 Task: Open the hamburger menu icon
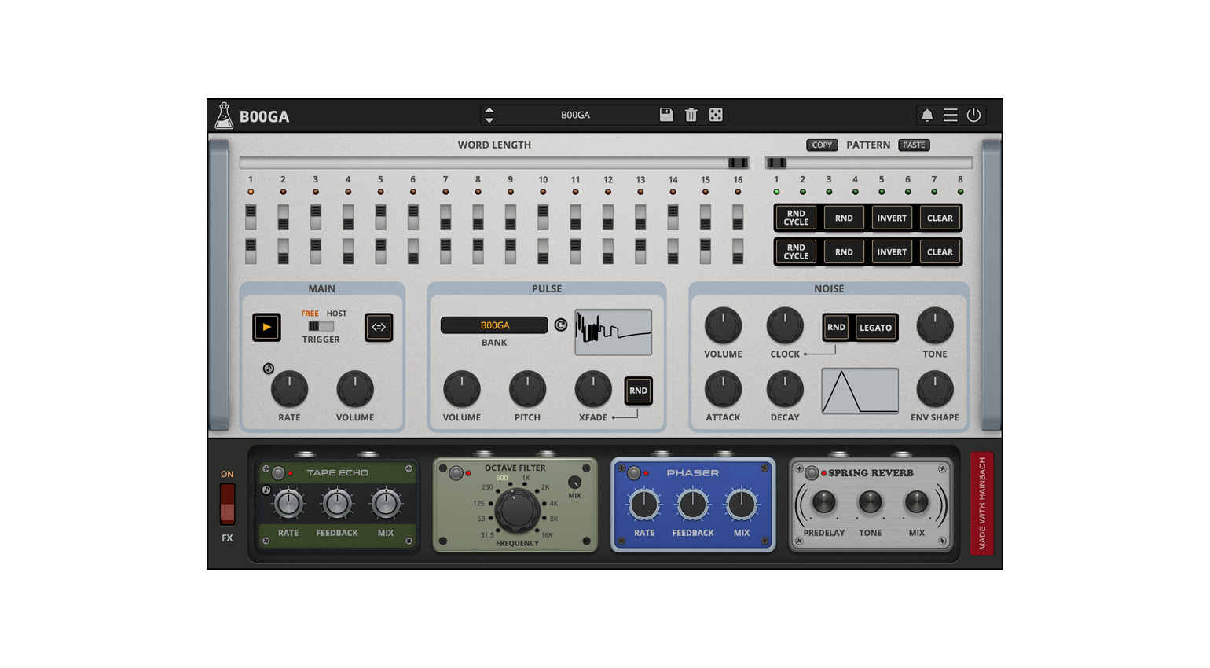(x=950, y=116)
